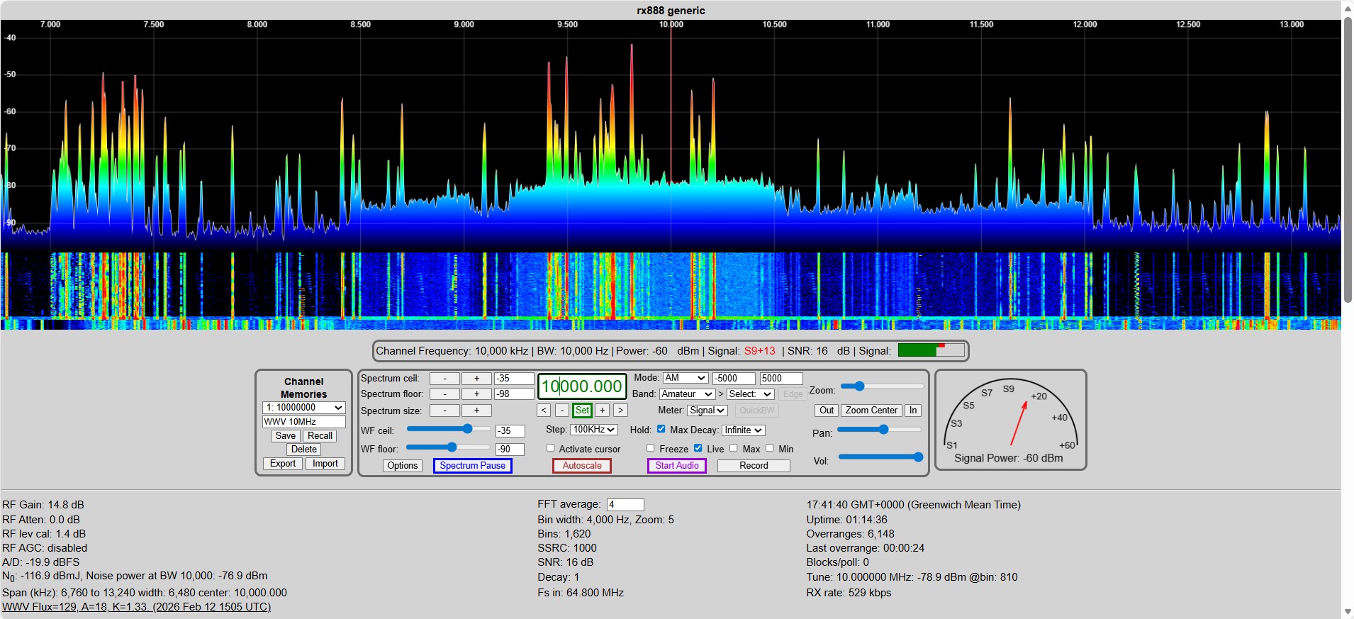Viewport: 1354px width, 619px height.
Task: Open the Mode dropdown showing AM
Action: coord(685,379)
